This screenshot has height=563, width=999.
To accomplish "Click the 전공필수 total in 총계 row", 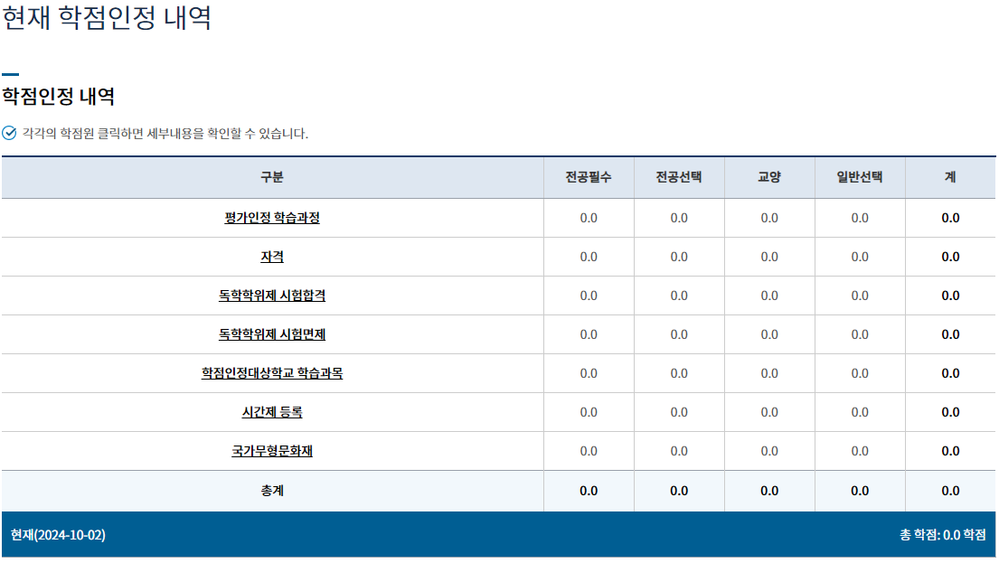I will [x=589, y=491].
